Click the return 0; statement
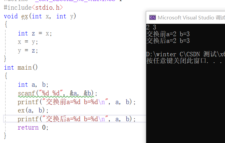Viewport: 225px width, 143px height. tap(33, 128)
